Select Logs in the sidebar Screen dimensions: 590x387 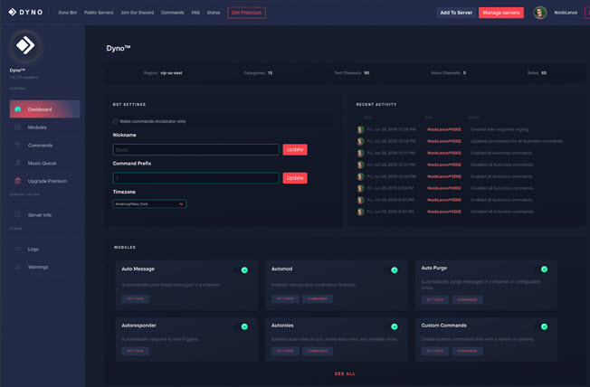click(33, 249)
